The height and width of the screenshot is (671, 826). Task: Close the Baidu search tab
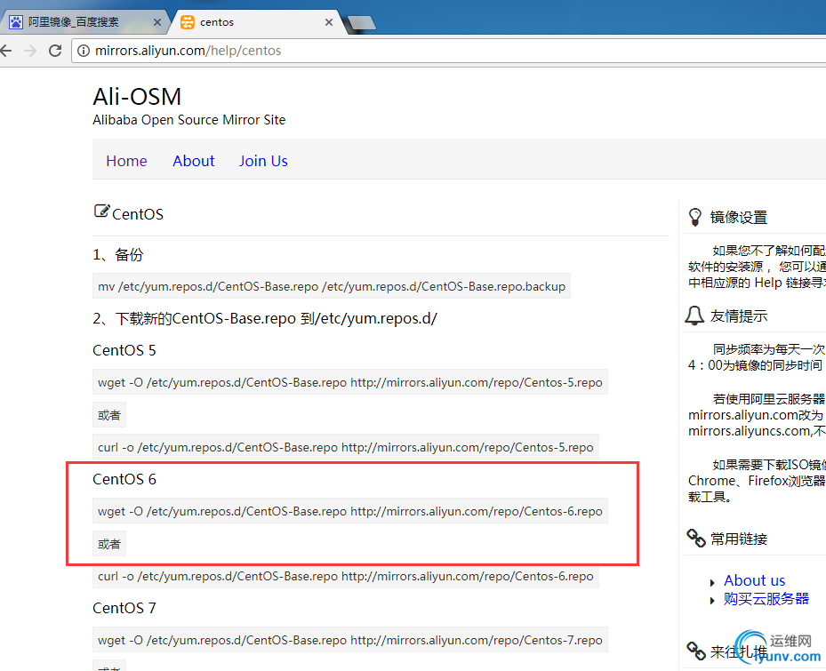(157, 22)
